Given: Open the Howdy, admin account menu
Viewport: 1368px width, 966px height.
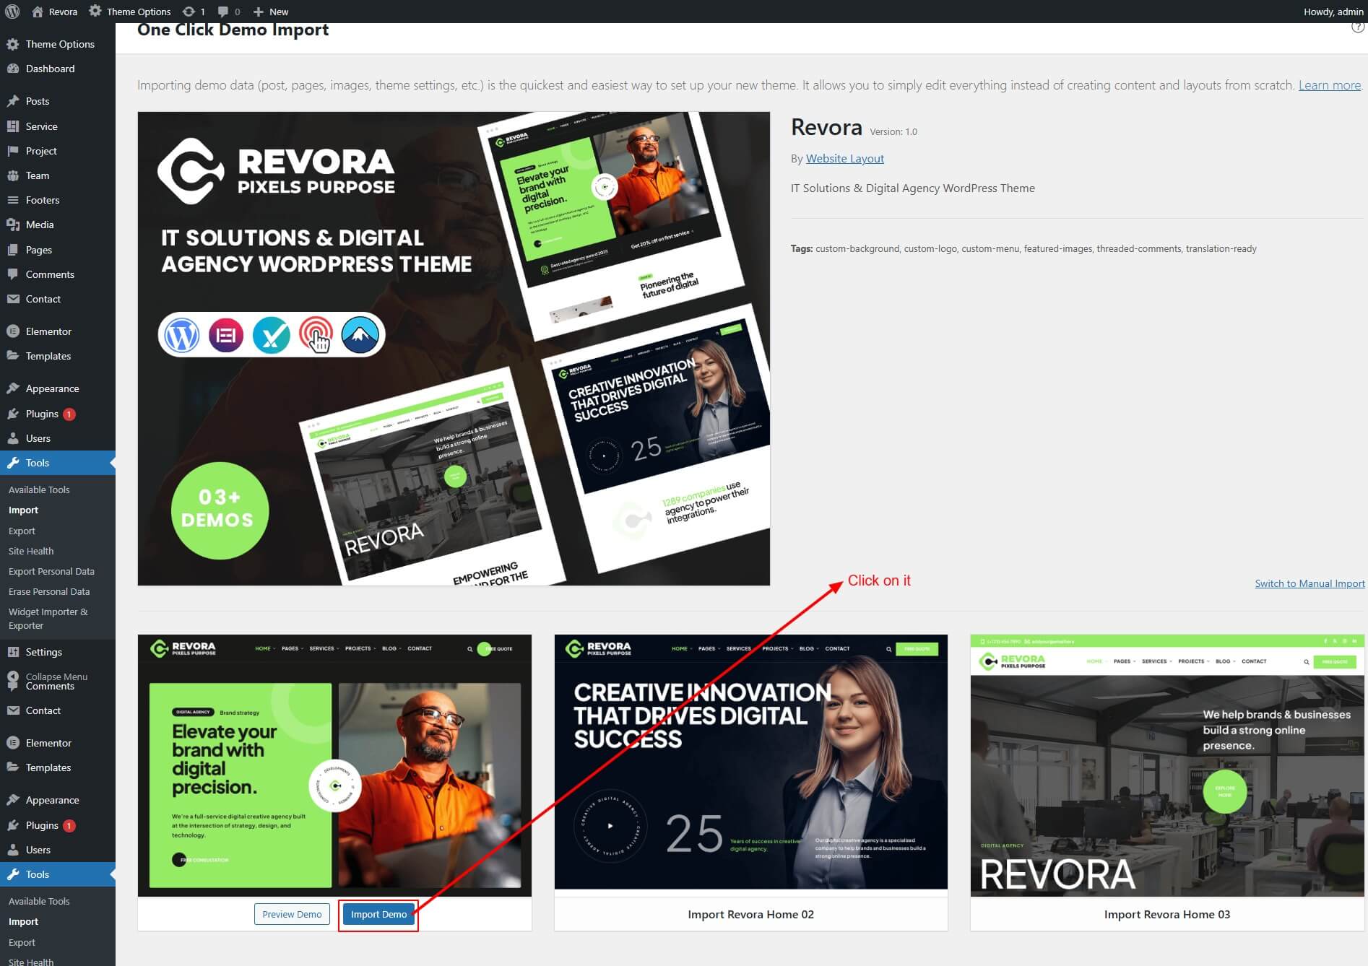Looking at the screenshot, I should point(1333,12).
